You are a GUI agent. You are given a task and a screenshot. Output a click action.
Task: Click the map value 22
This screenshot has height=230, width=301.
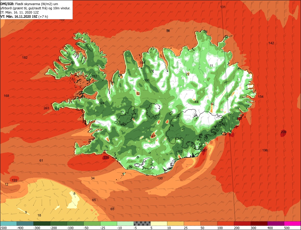[188, 74]
